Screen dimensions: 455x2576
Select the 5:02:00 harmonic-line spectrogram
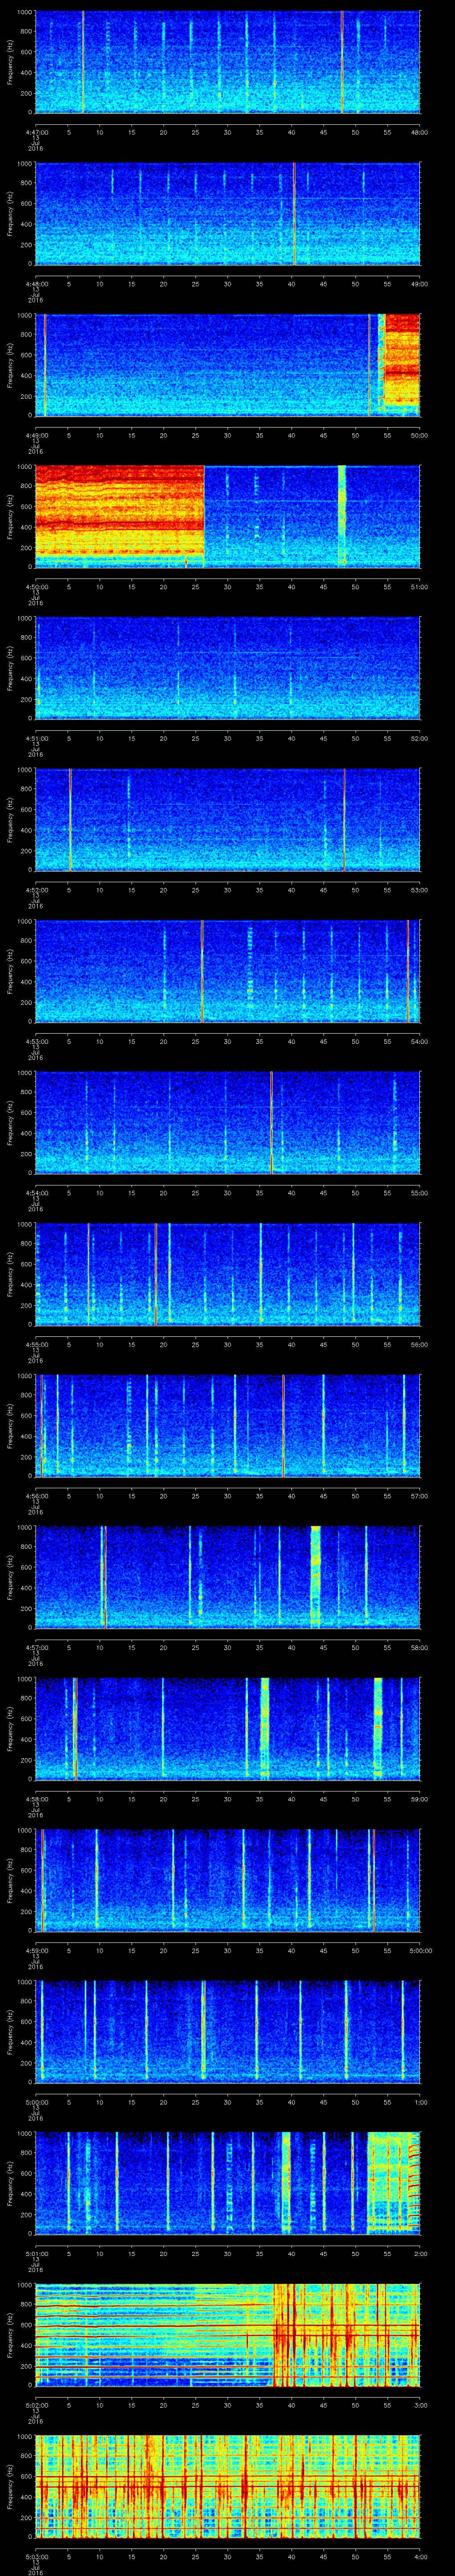click(x=228, y=2335)
